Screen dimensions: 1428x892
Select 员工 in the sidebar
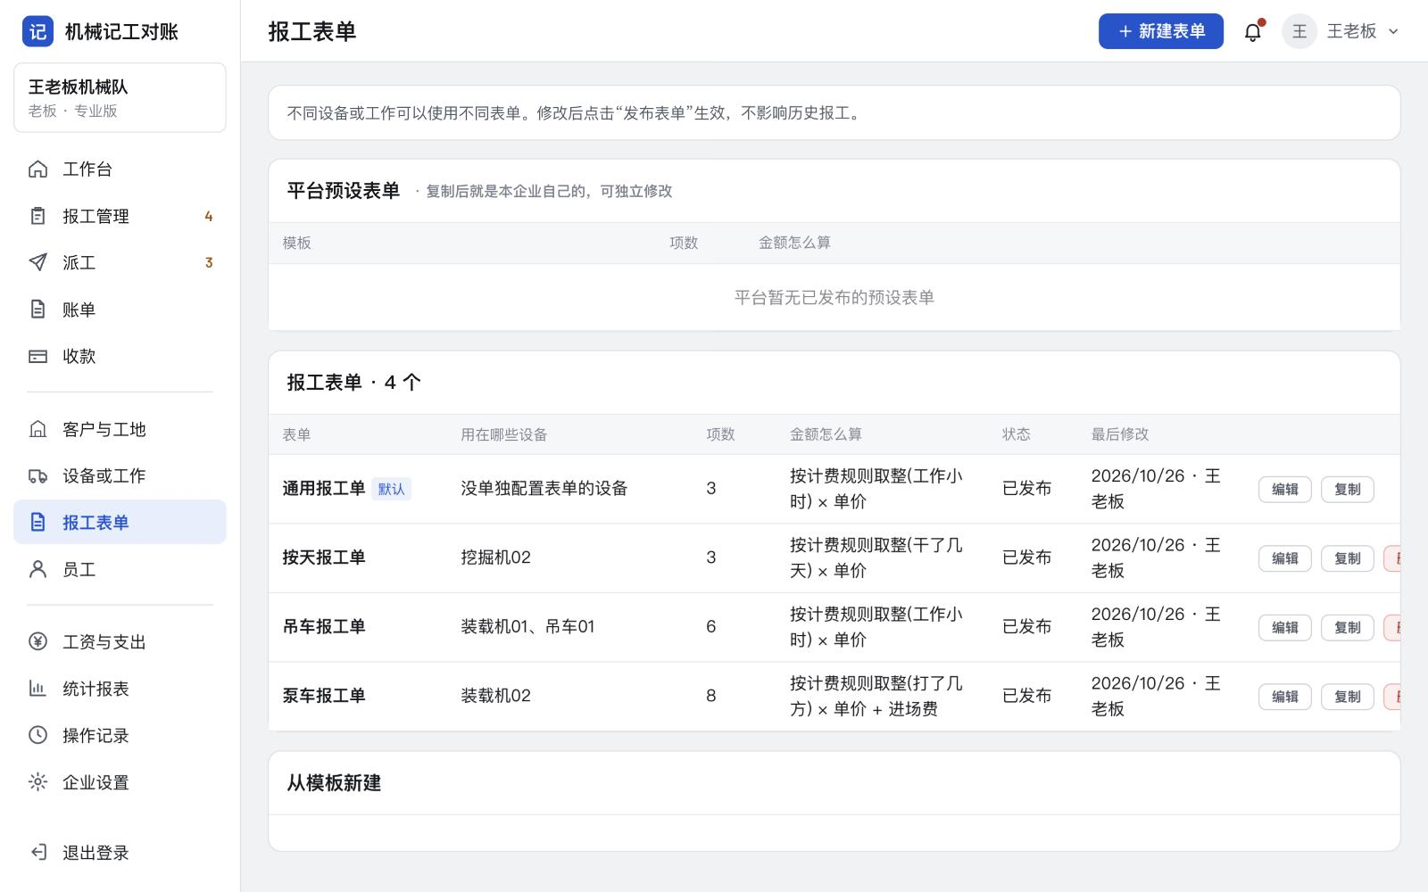coord(120,569)
